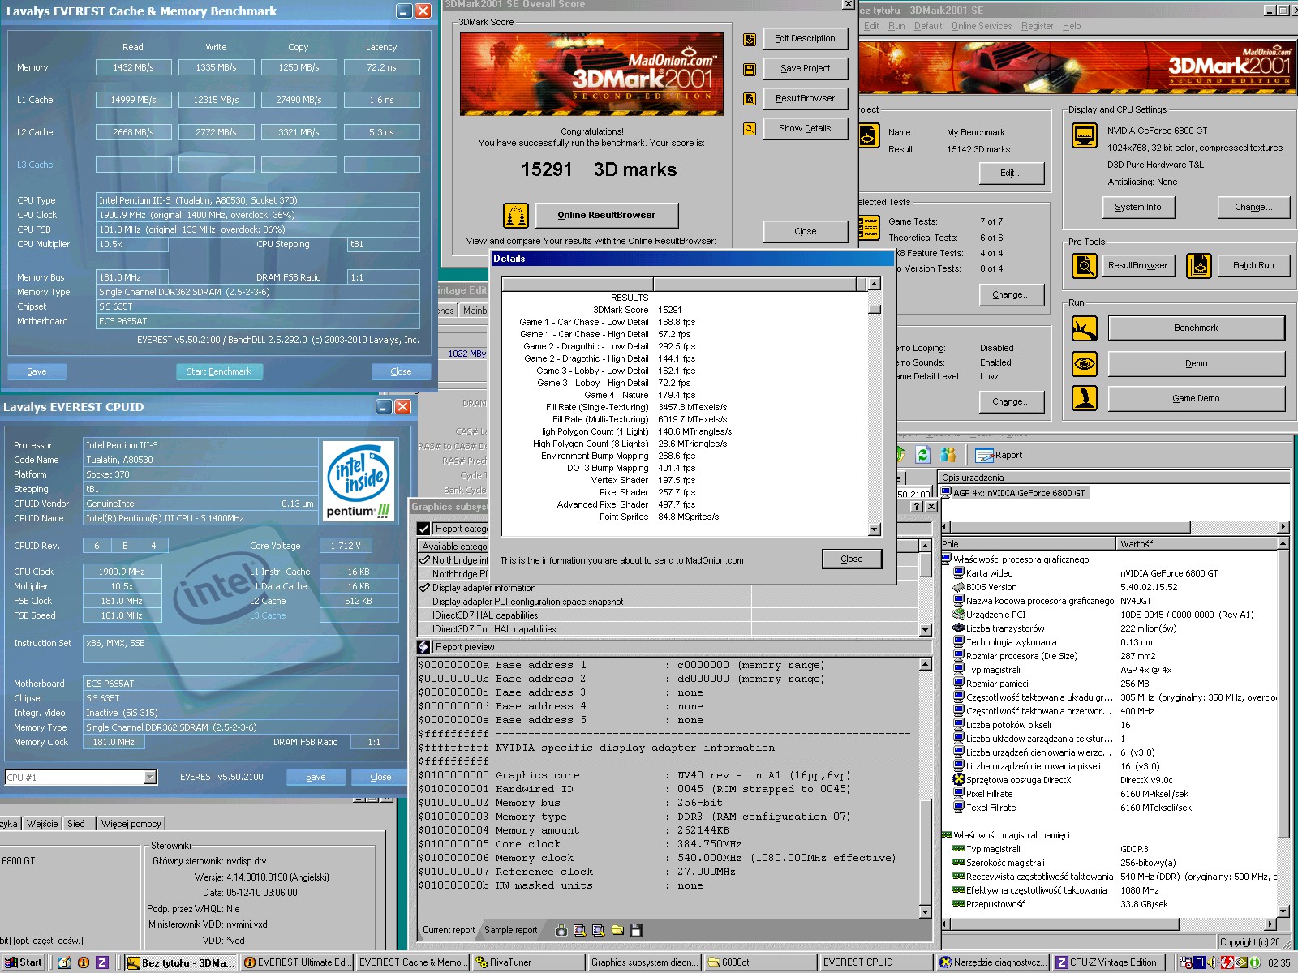
Task: Click scroll-down arrow of report preview pane
Action: click(925, 912)
